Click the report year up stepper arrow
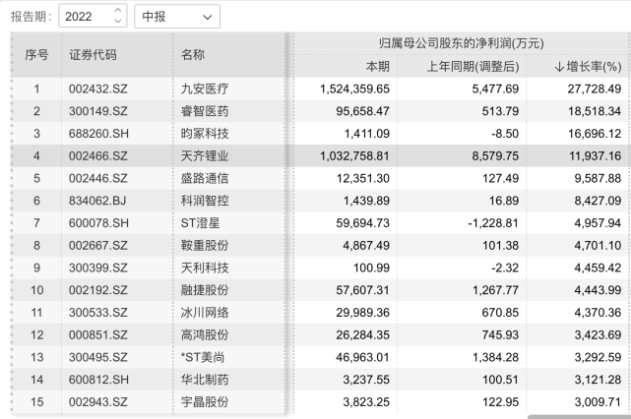 [x=118, y=12]
